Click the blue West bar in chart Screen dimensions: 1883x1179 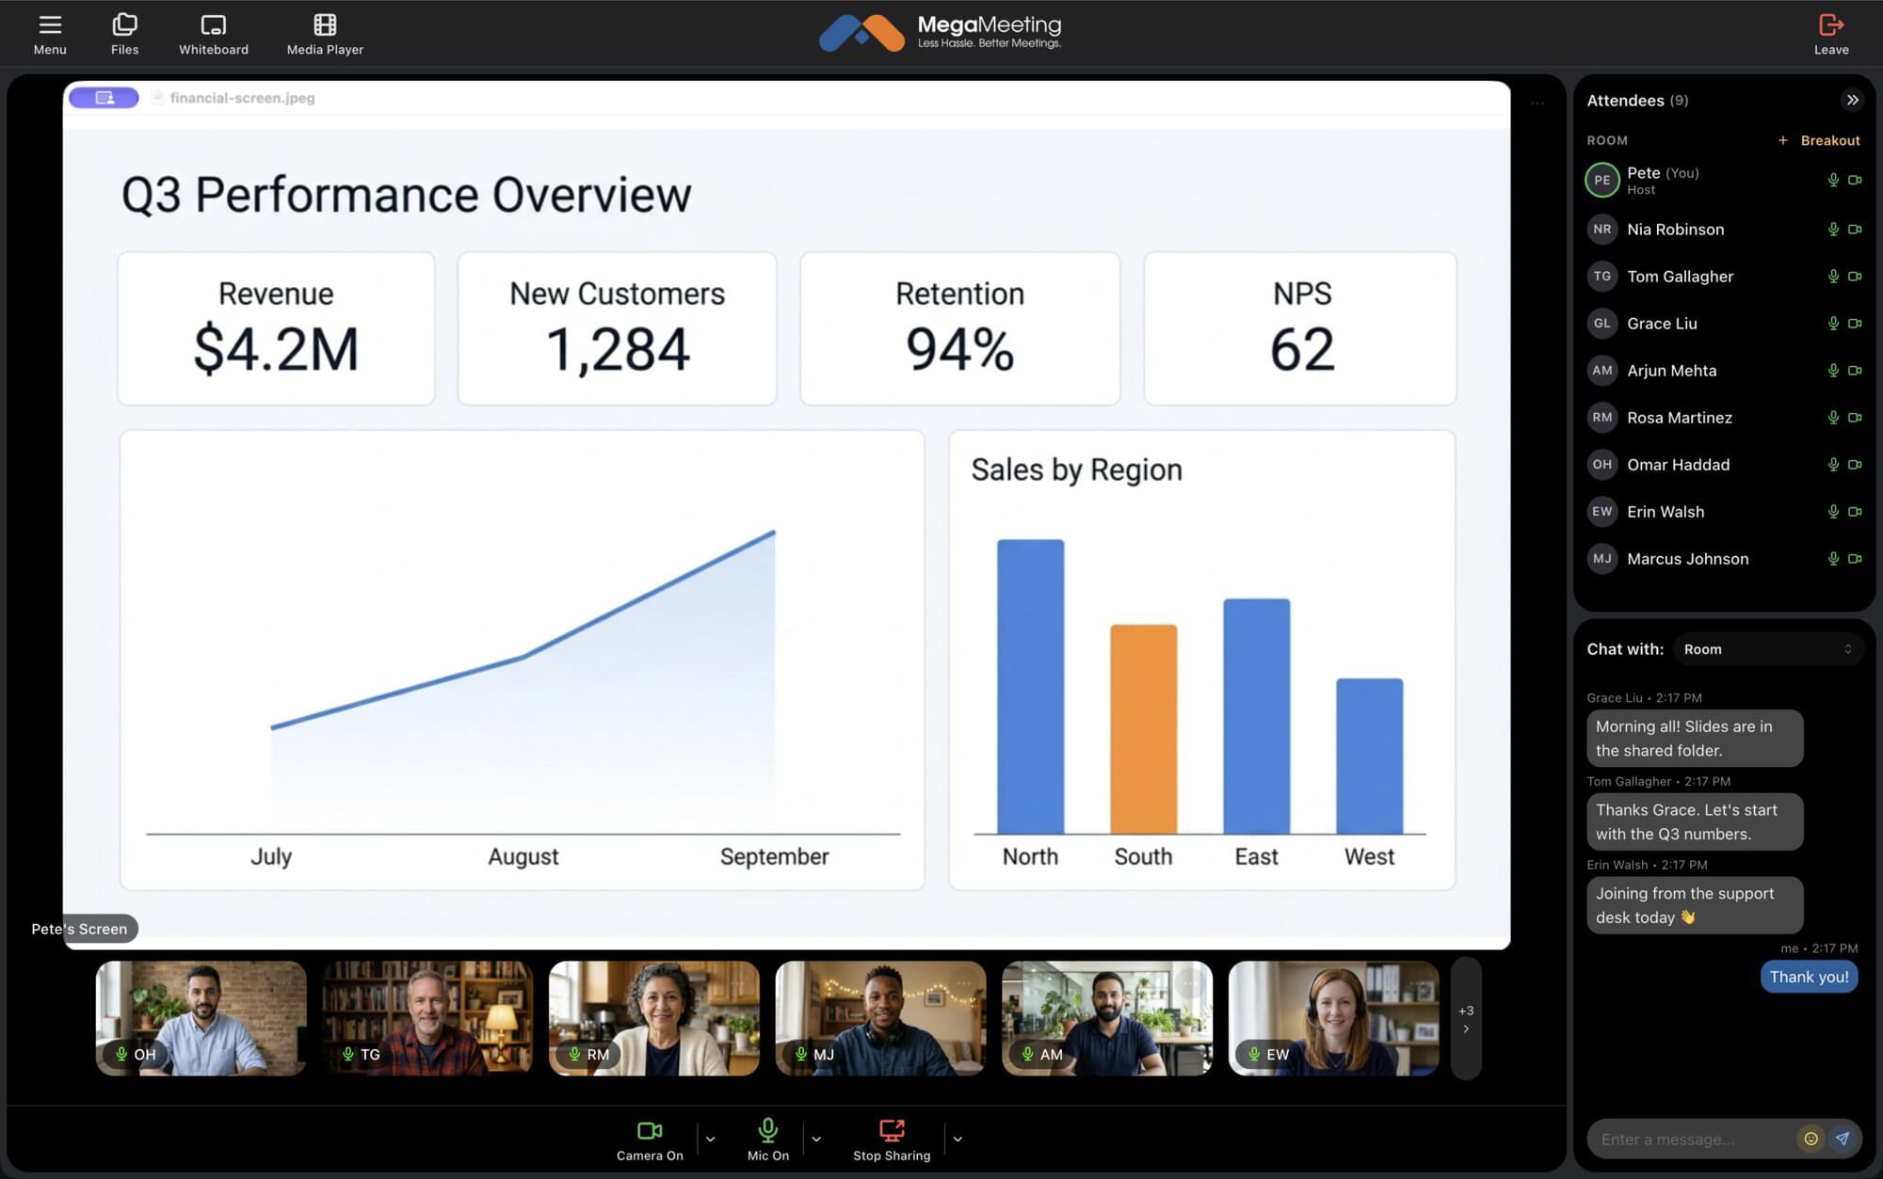[1369, 756]
